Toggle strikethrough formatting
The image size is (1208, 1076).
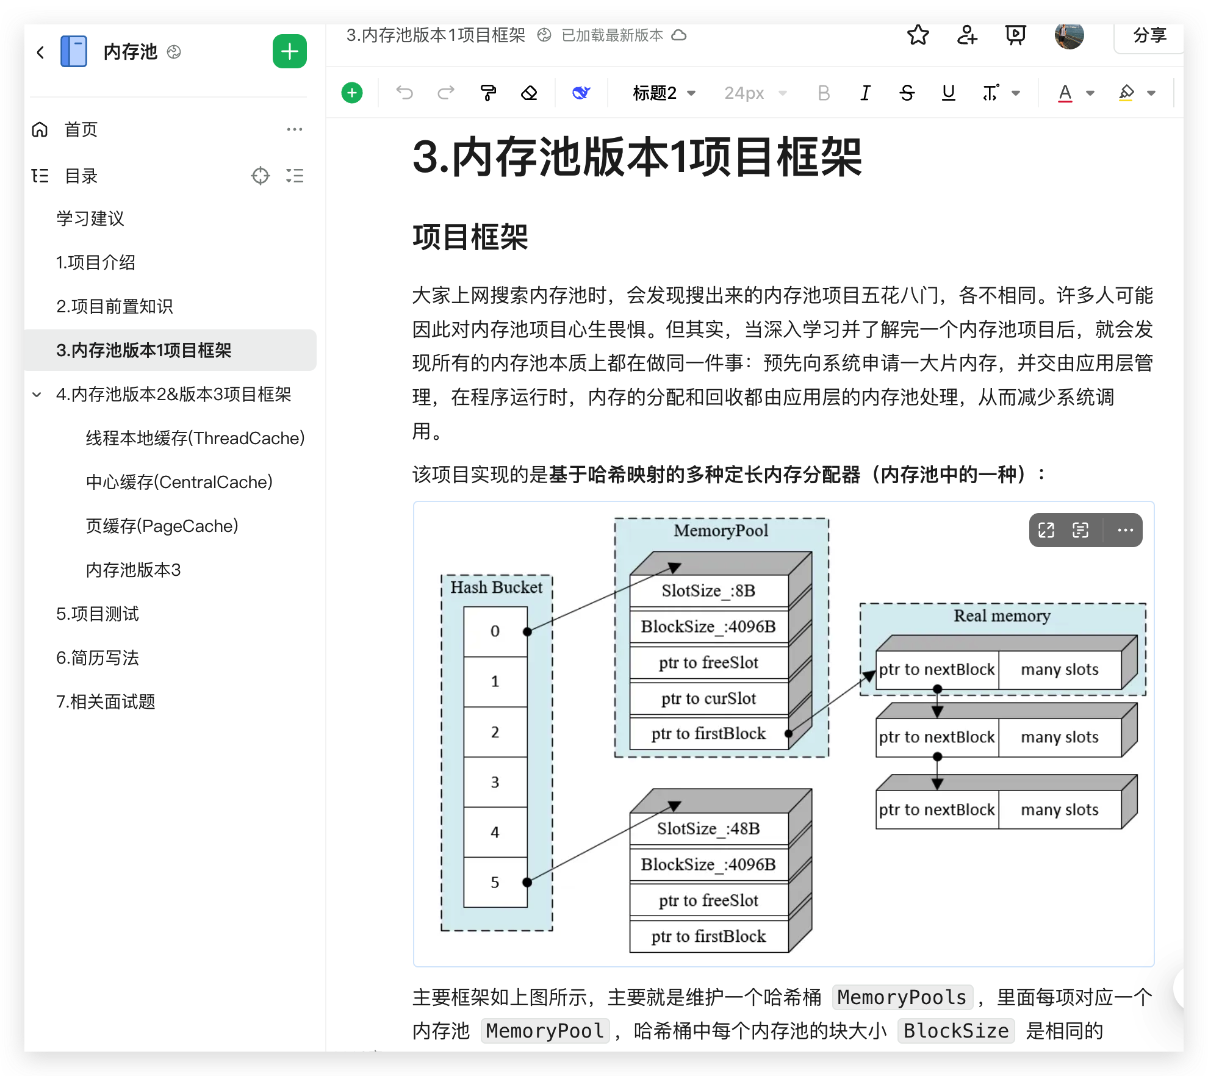(x=907, y=93)
